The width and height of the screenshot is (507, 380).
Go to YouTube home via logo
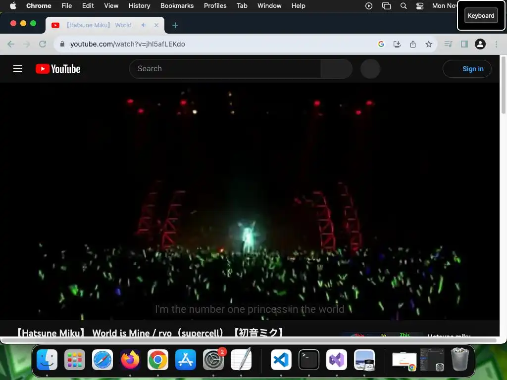tap(58, 69)
